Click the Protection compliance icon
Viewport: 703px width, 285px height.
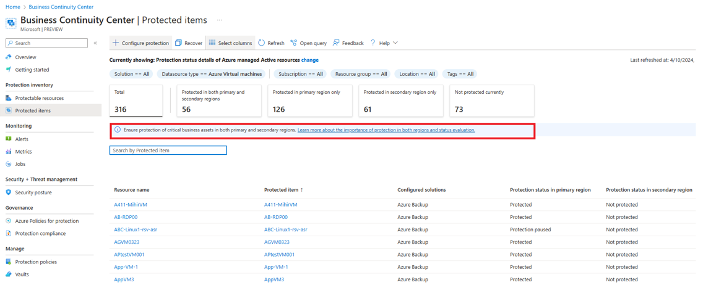tap(9, 233)
